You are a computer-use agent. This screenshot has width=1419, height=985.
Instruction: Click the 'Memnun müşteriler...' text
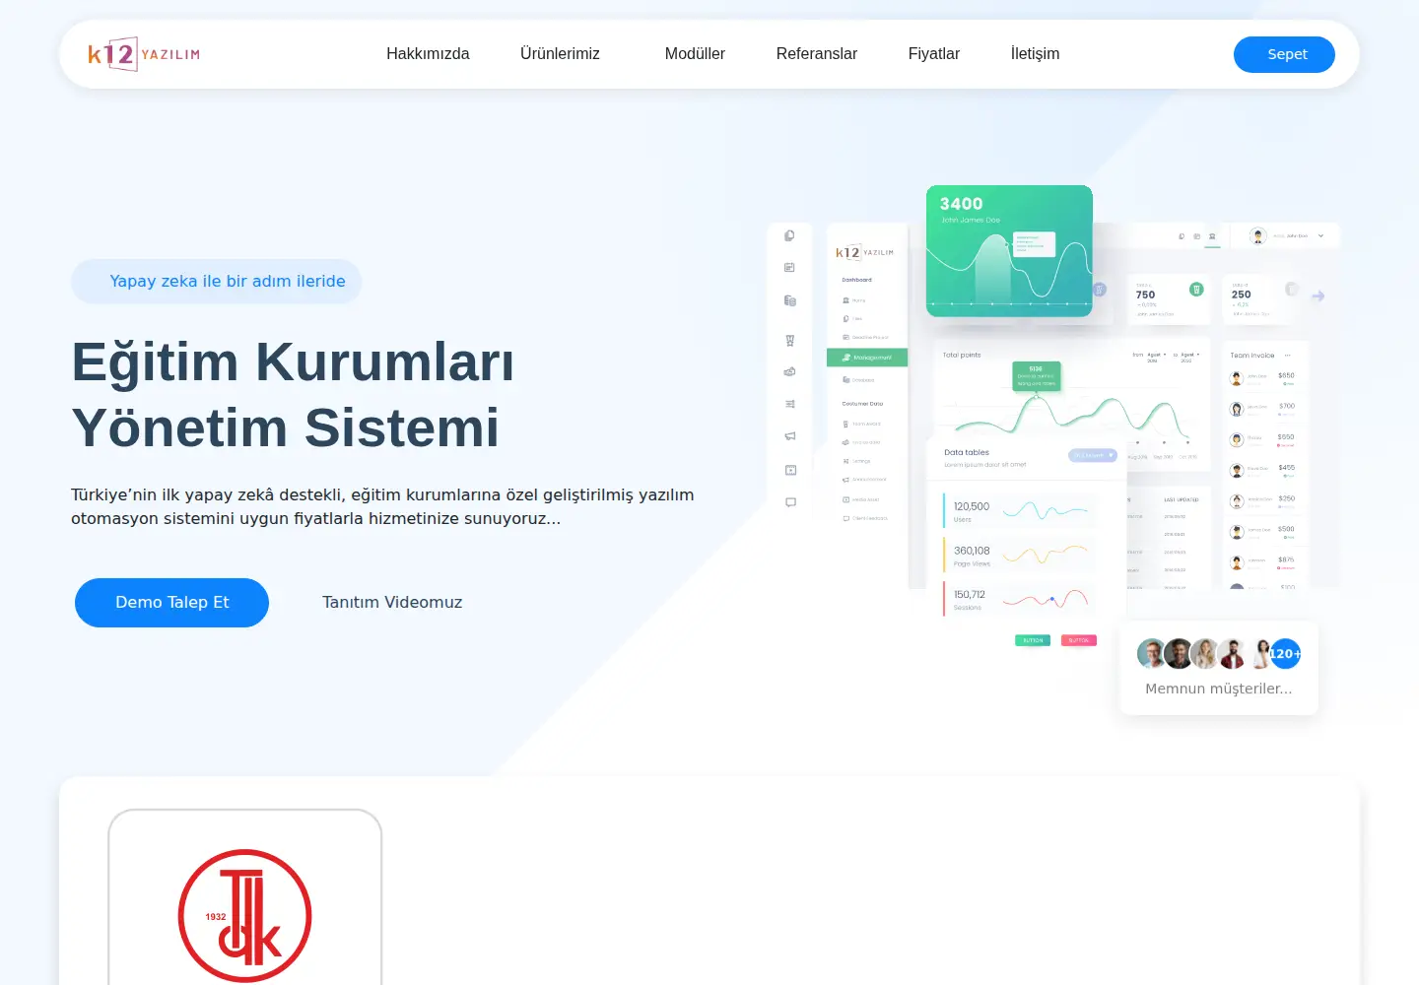(x=1219, y=689)
